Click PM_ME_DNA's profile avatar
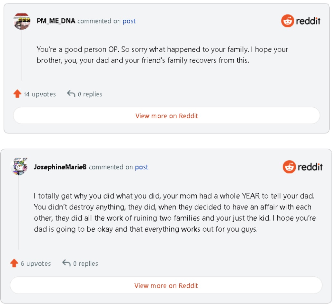The image size is (336, 307). click(22, 21)
